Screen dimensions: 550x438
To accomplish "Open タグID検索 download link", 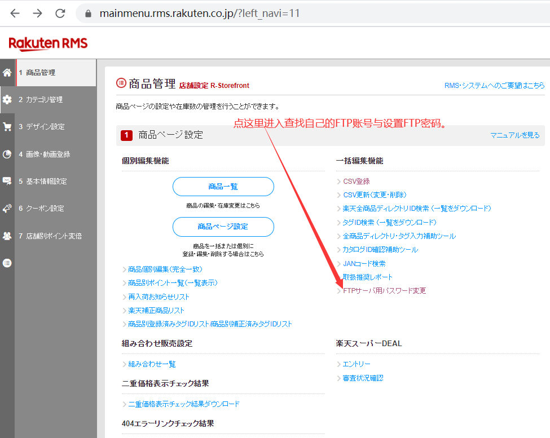I will (389, 223).
